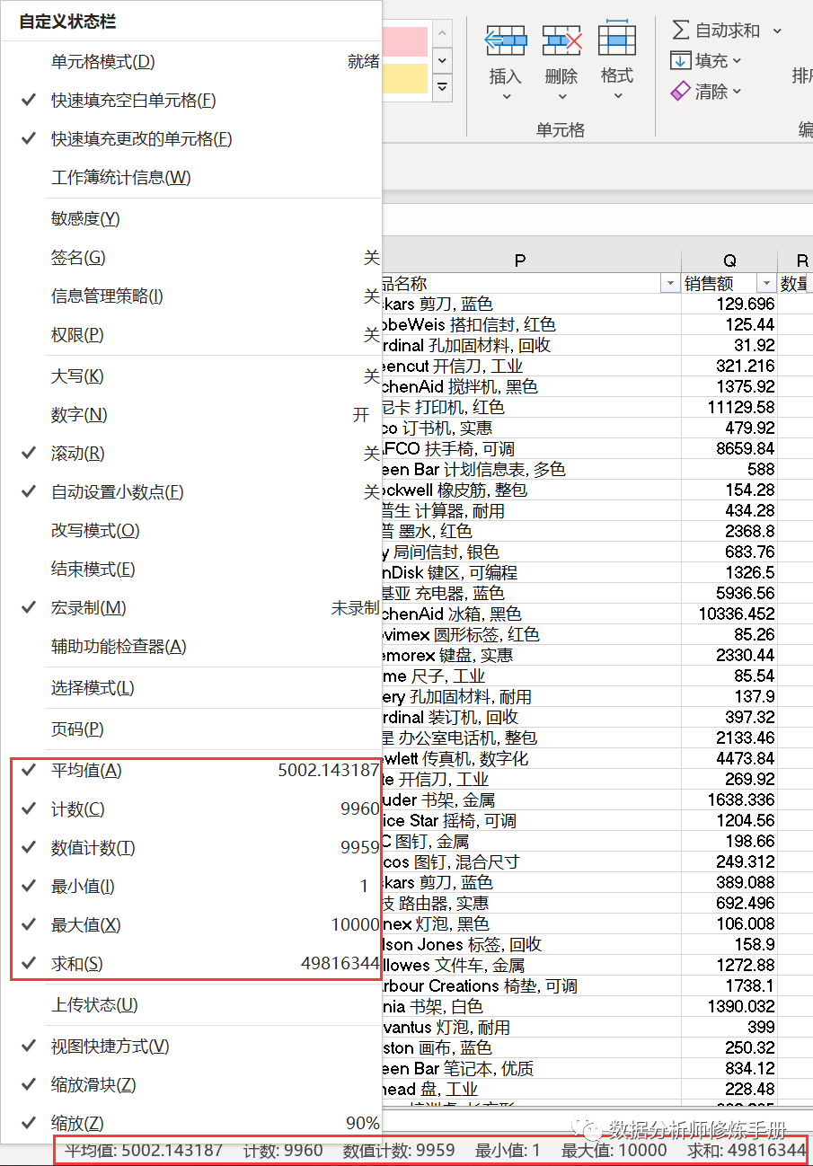
Task: Click column Q header
Action: (729, 261)
